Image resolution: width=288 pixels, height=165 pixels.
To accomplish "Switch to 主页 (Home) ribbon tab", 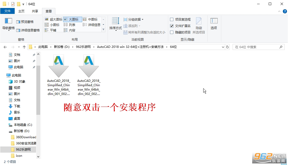I will pyautogui.click(x=21, y=11).
